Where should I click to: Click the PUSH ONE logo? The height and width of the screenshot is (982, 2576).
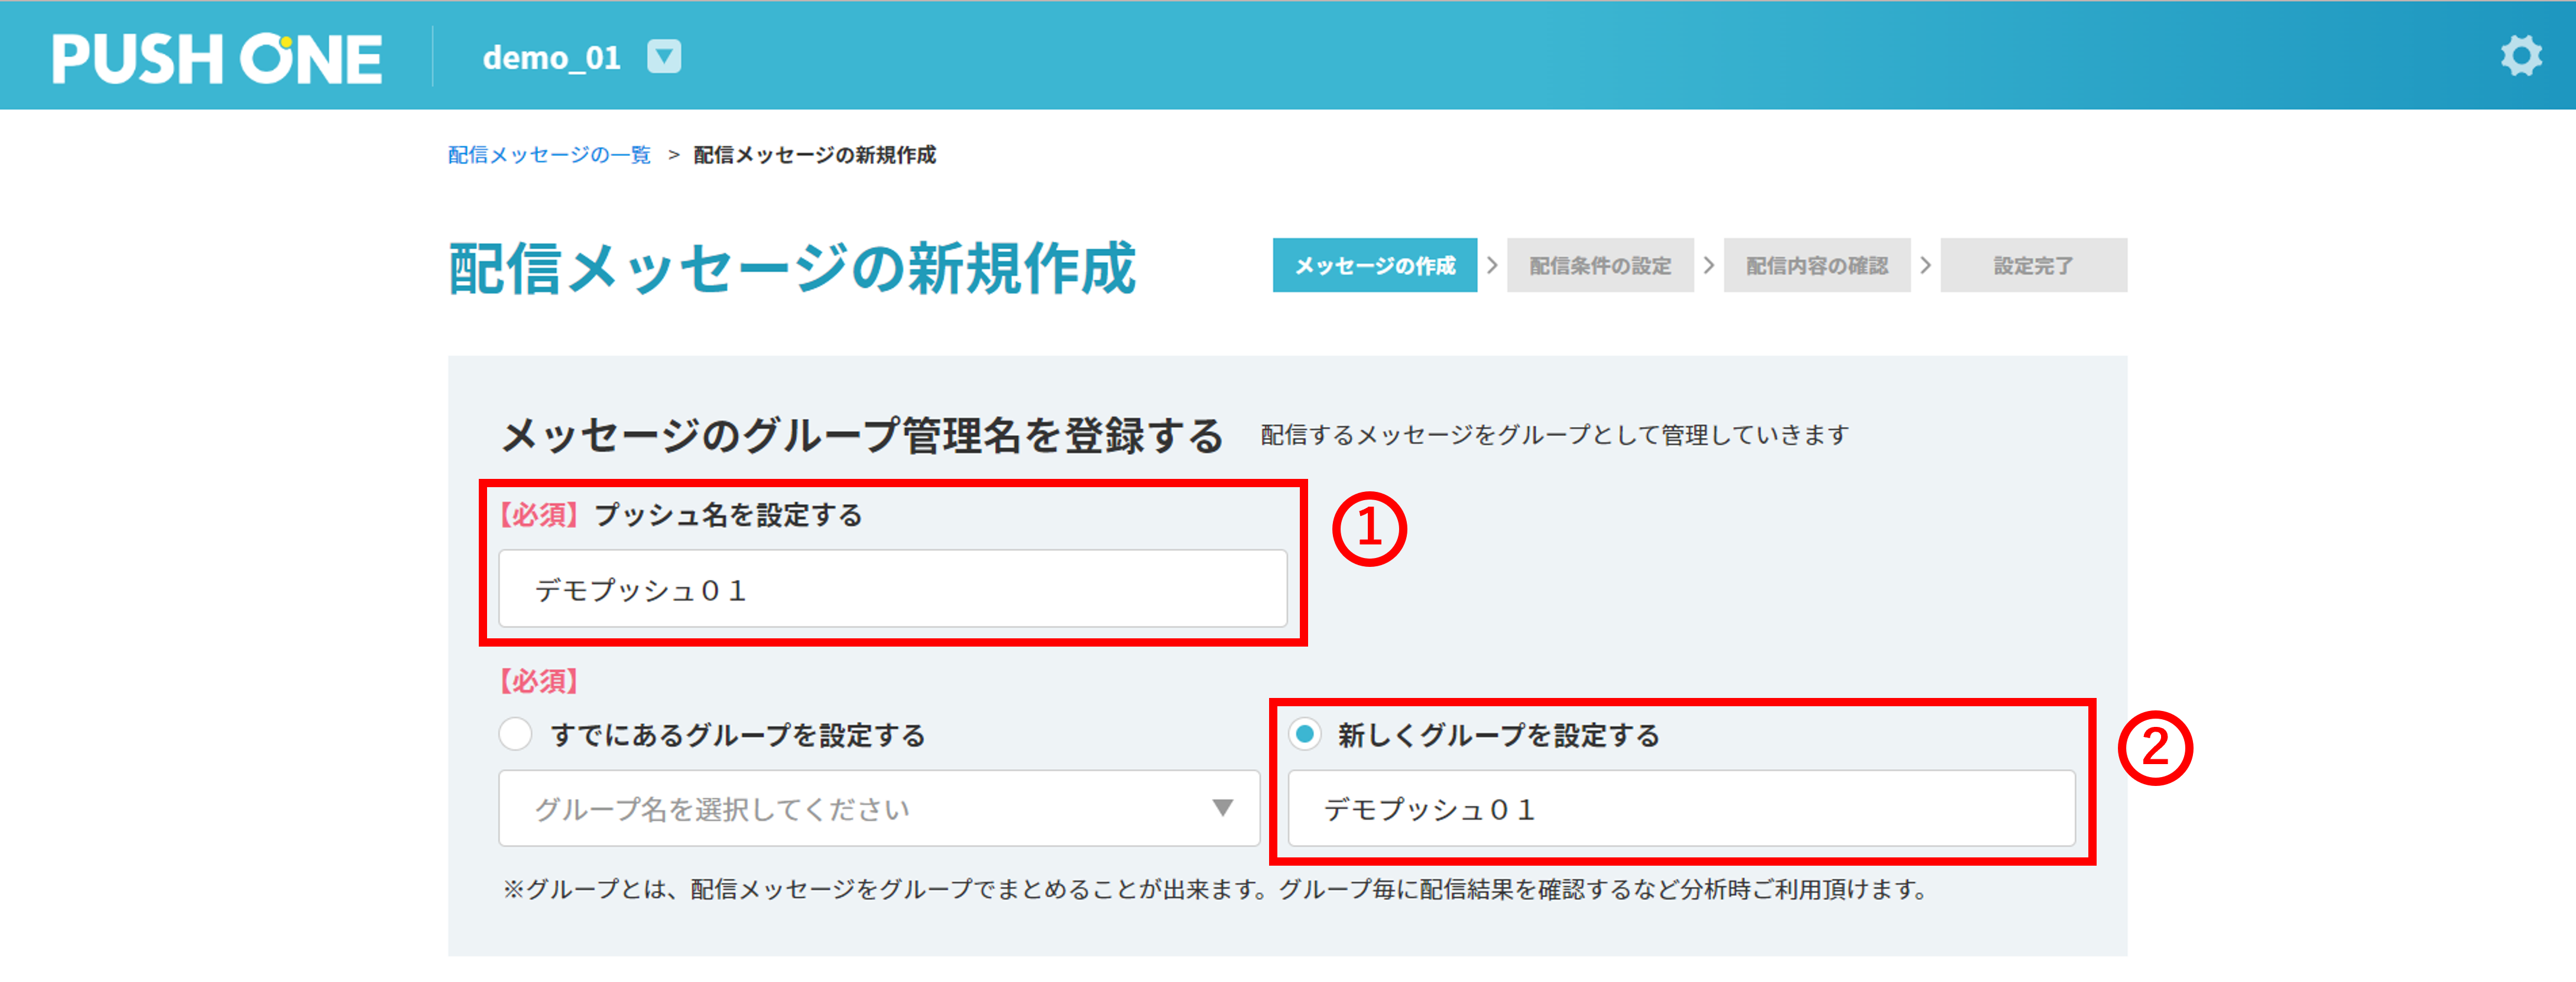pyautogui.click(x=217, y=57)
